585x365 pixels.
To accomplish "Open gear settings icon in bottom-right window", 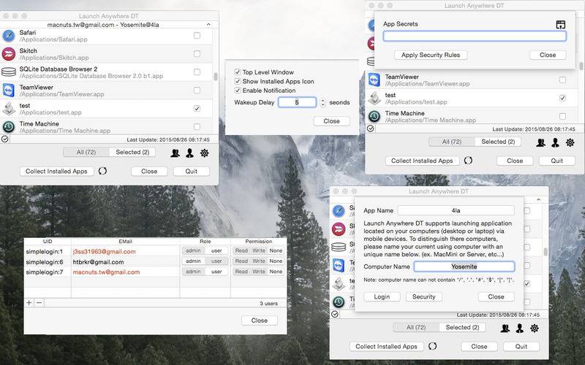I will [x=535, y=328].
